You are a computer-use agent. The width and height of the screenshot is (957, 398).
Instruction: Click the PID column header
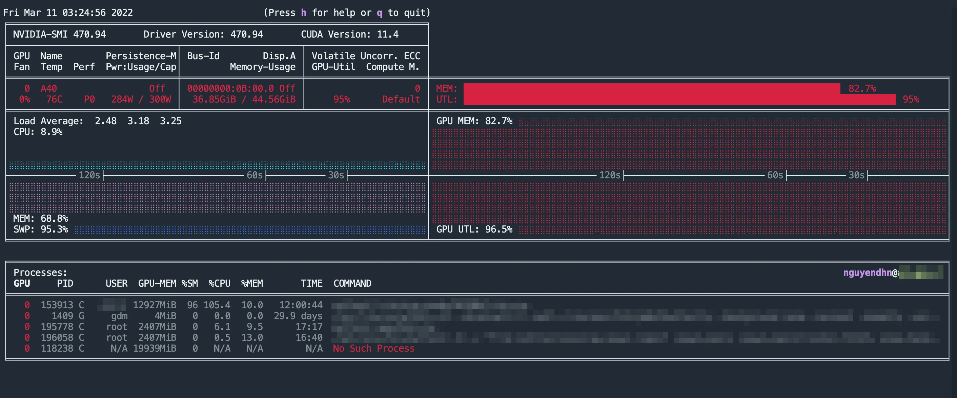(65, 284)
